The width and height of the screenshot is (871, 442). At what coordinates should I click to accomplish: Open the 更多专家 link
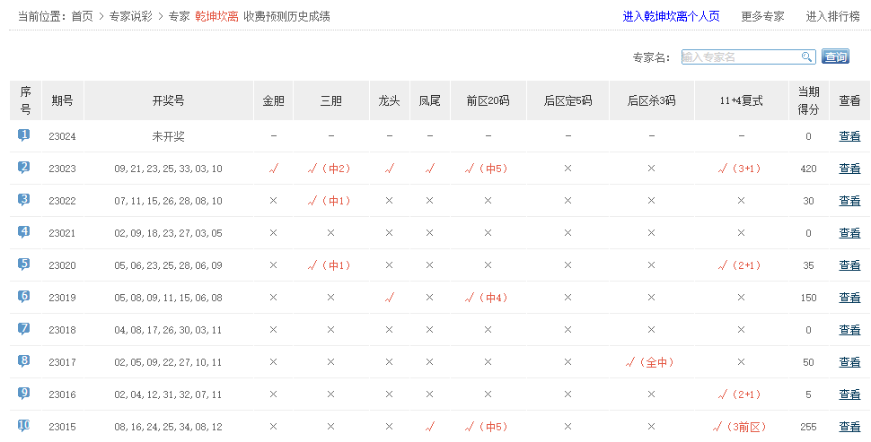(x=762, y=16)
